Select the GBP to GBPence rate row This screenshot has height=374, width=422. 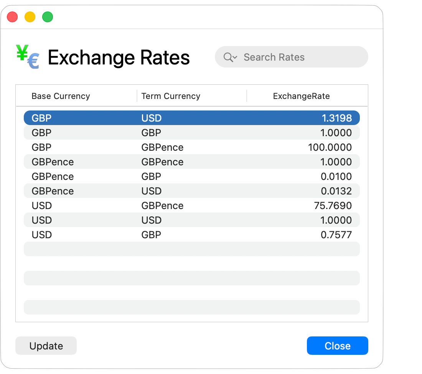(192, 147)
